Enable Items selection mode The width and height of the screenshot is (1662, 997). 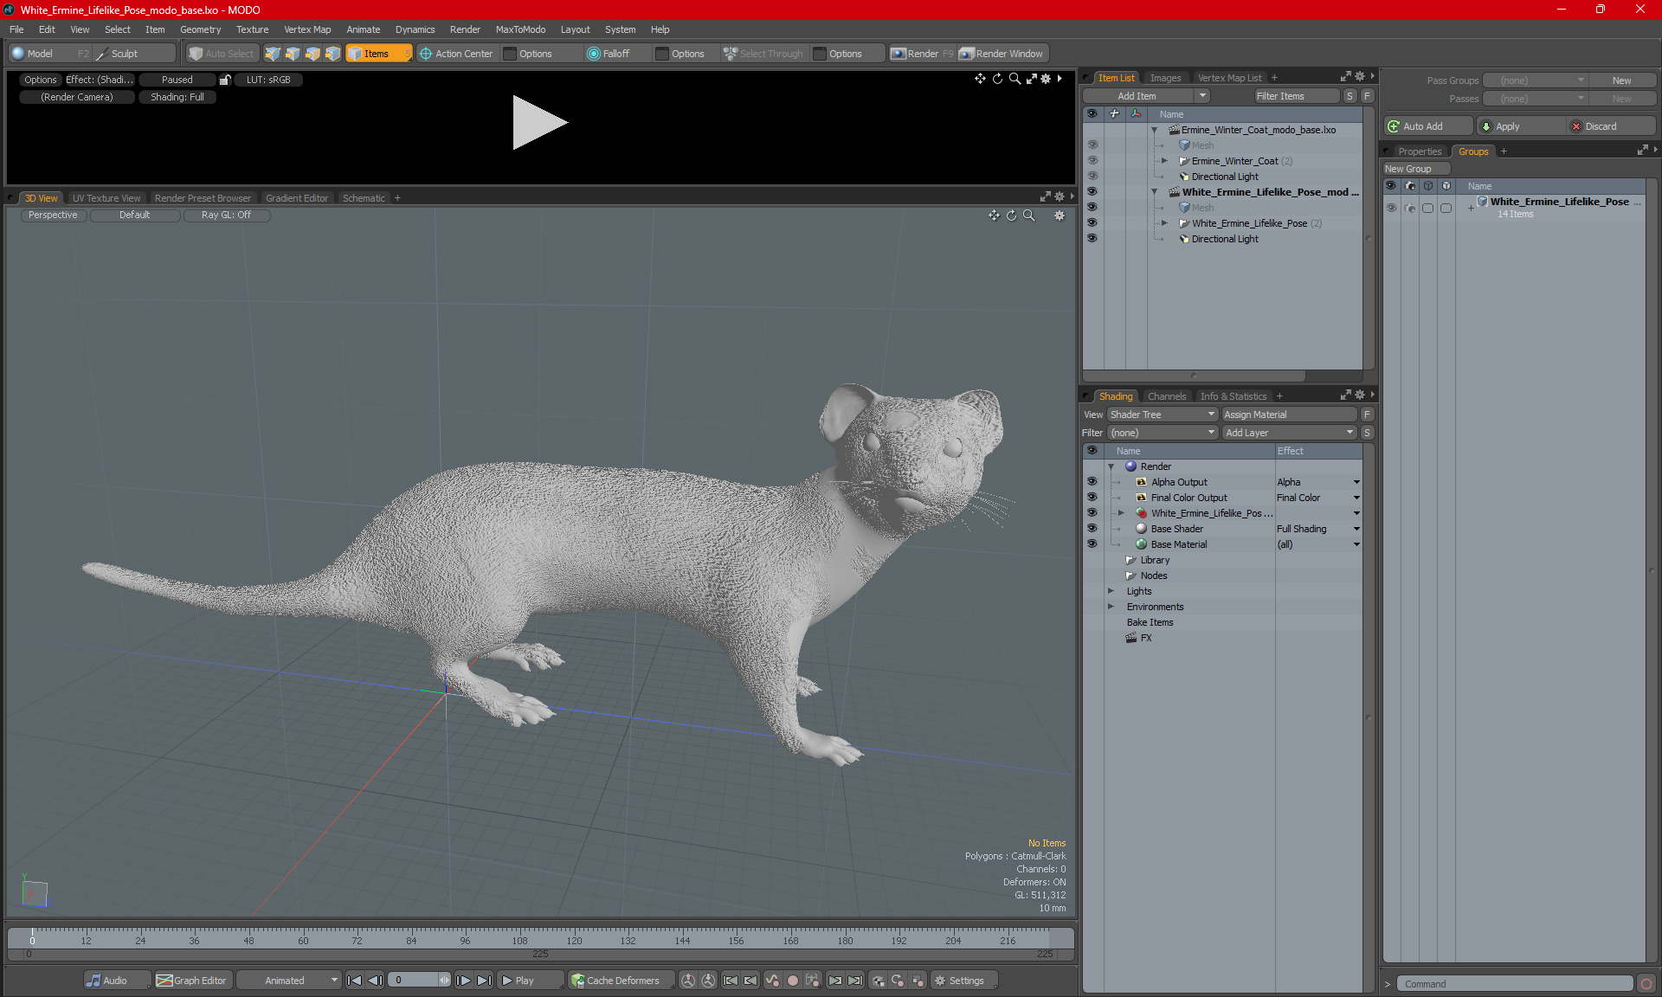[378, 54]
